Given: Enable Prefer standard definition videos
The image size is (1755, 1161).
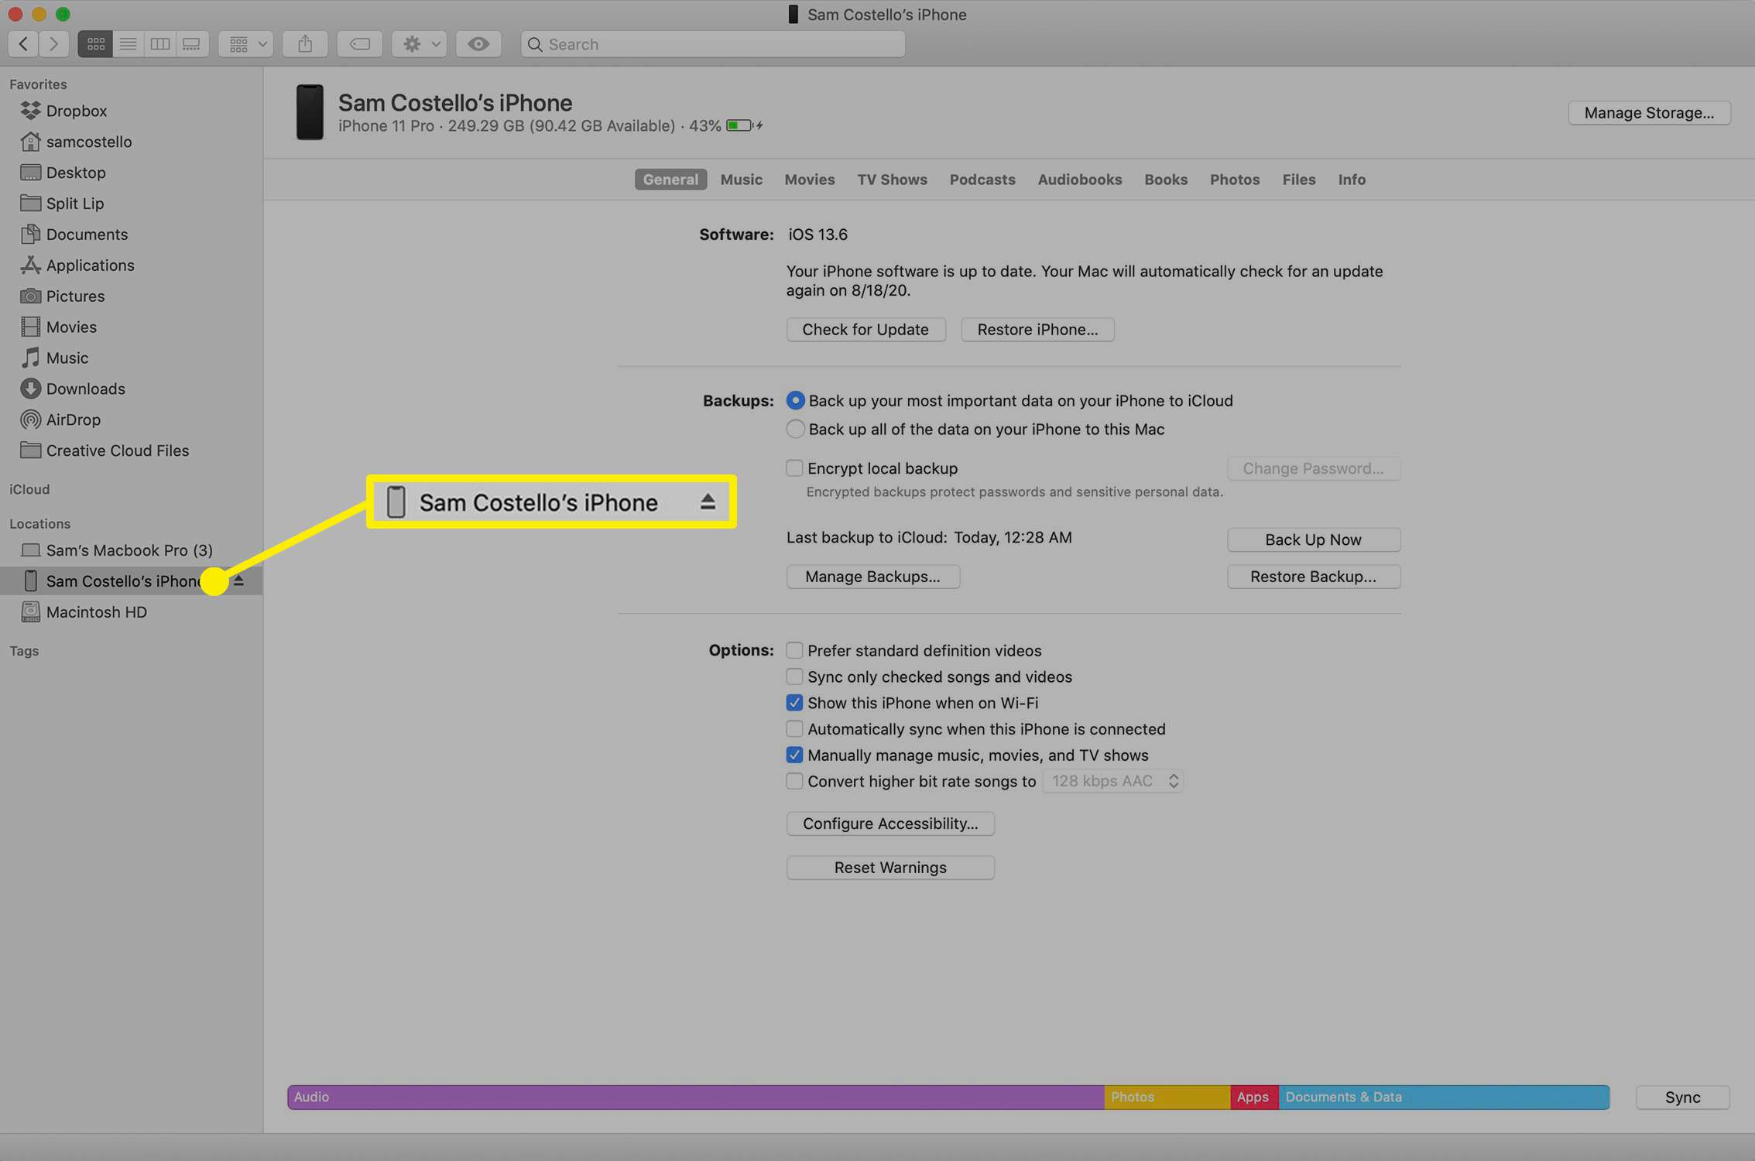Looking at the screenshot, I should click(794, 651).
